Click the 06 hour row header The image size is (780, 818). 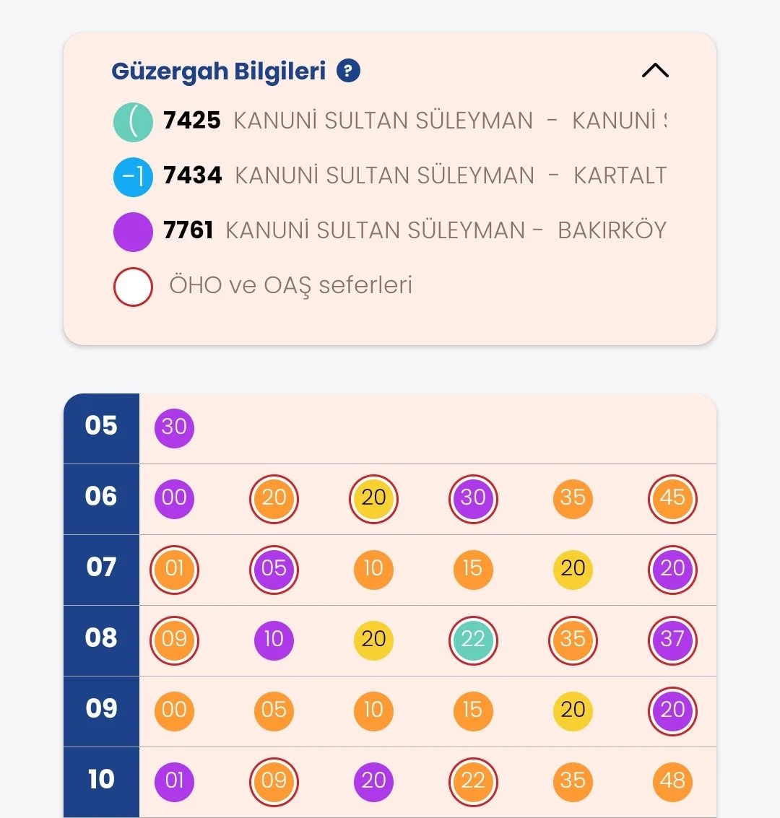(101, 497)
